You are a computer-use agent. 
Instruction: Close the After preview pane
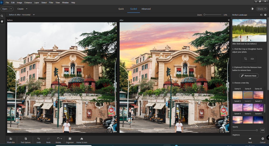click(229, 20)
